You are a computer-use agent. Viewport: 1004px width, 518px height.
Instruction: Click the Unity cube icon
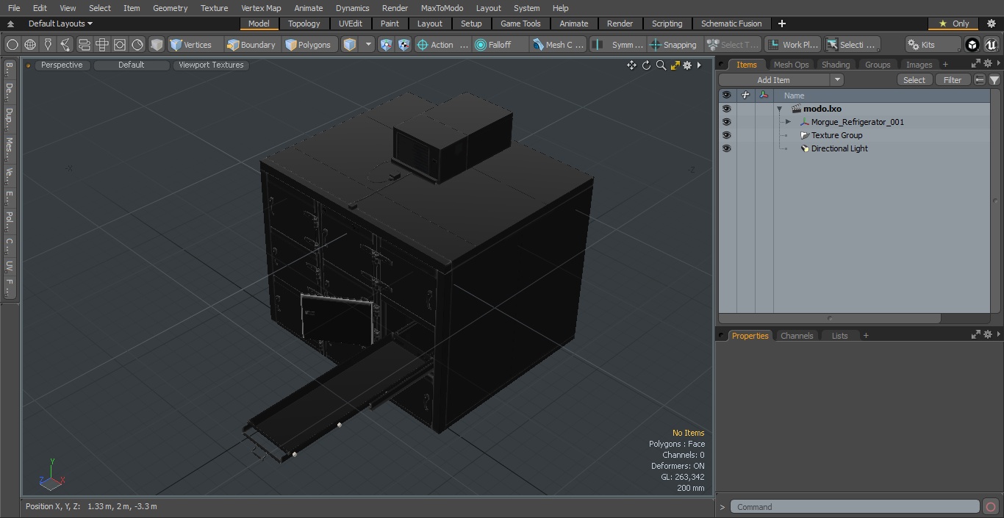[x=972, y=45]
